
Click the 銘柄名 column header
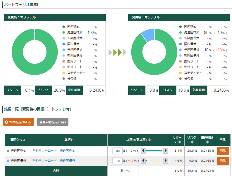click(x=69, y=140)
